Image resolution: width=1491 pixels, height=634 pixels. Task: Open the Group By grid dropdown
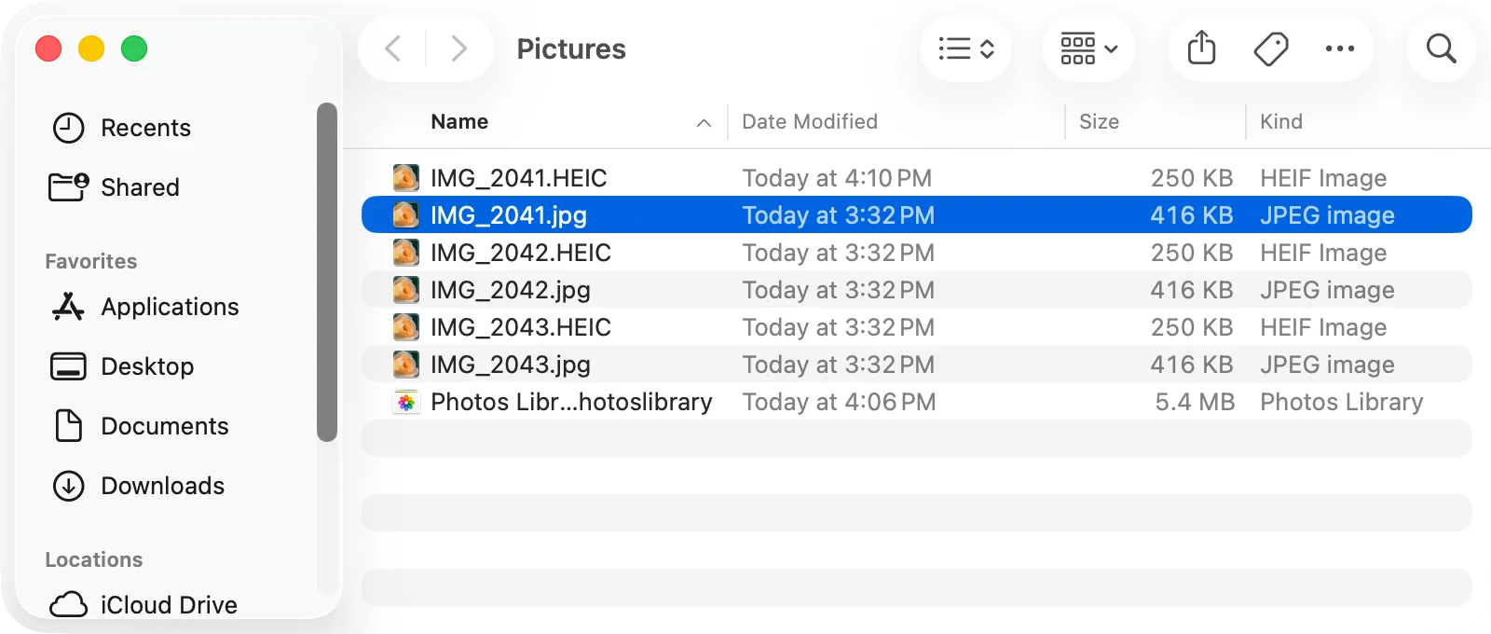click(x=1088, y=48)
